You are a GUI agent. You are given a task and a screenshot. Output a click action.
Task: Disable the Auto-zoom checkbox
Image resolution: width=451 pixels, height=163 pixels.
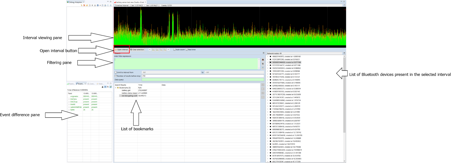pyautogui.click(x=174, y=50)
